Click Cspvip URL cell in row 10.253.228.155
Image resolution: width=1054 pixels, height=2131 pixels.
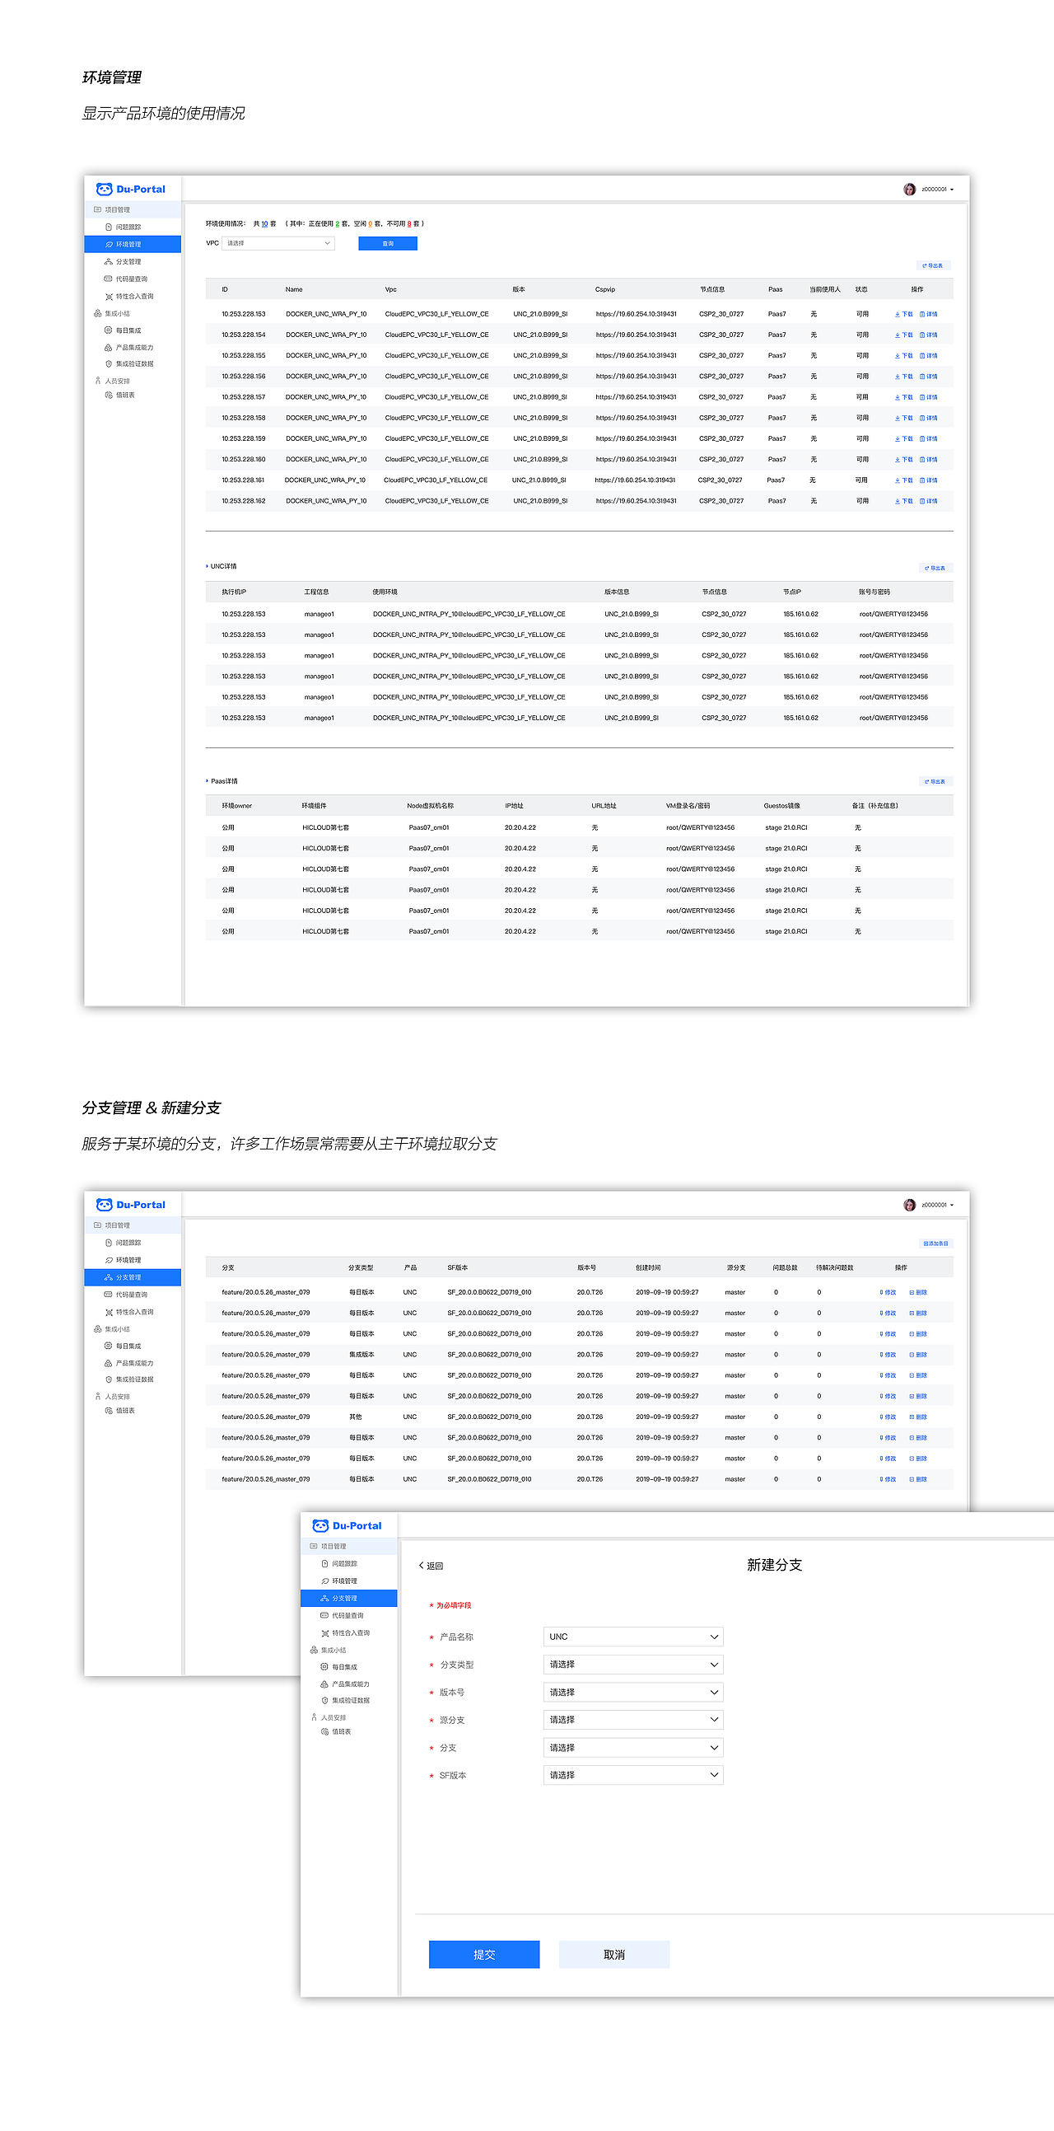tap(636, 356)
